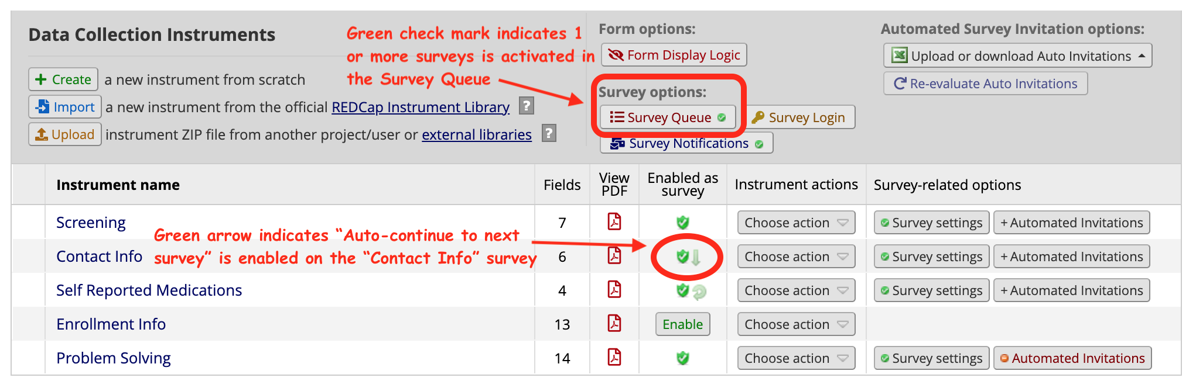
Task: Open the Self Reported Medications instrument
Action: click(x=149, y=290)
